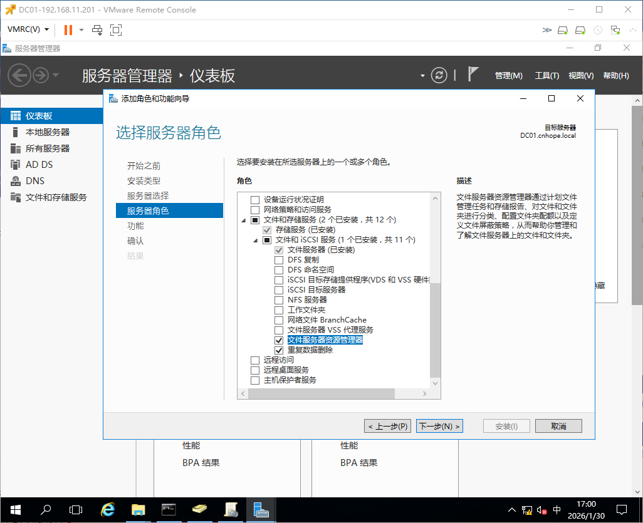Open the notifications flag in Server Manager
This screenshot has height=523, width=643.
[473, 75]
